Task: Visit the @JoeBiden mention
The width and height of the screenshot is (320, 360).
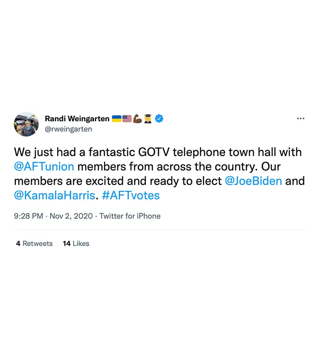Action: pos(254,181)
